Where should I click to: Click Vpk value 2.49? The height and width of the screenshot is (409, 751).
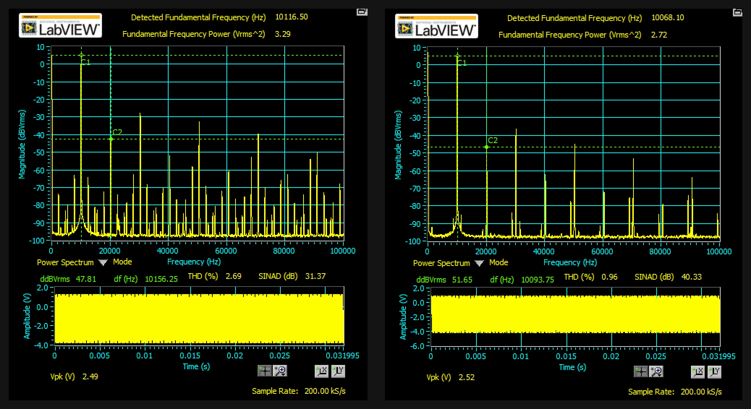(x=90, y=377)
